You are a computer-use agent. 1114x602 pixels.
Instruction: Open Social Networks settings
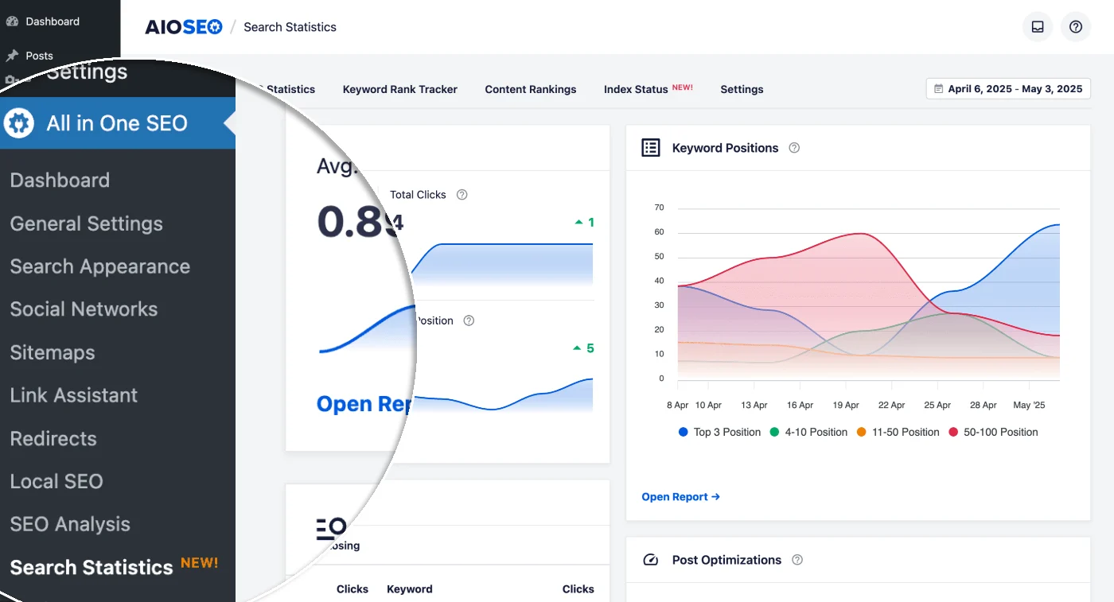point(84,309)
